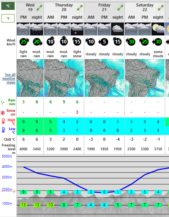Click Thursday night light snow icon
Screen dimensions: 169x217
click(77, 29)
